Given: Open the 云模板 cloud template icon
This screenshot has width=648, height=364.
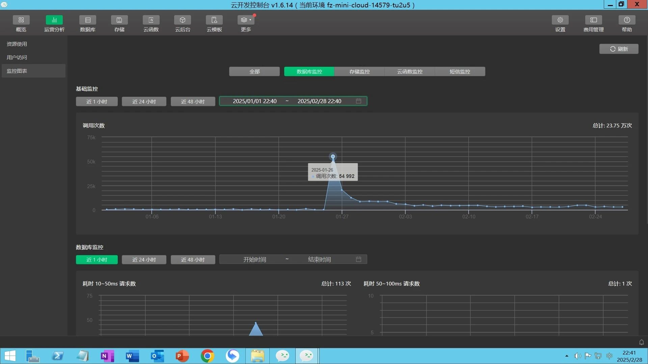Looking at the screenshot, I should tap(214, 20).
